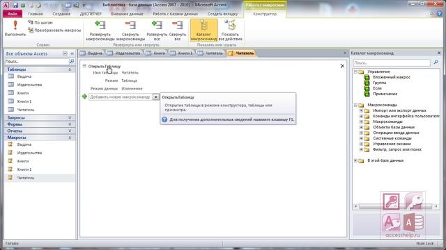Select Если catalog item

(x=377, y=88)
